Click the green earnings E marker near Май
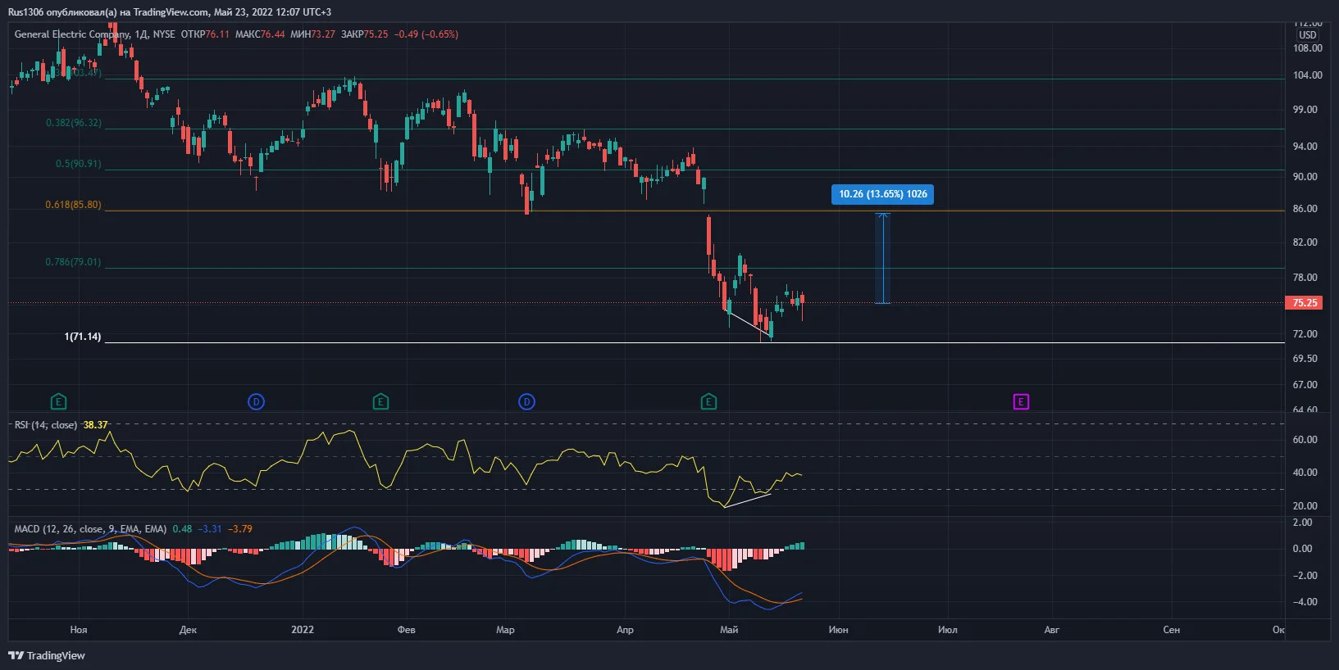This screenshot has width=1339, height=670. point(708,401)
